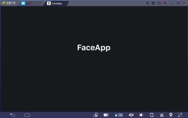
Task: Go to Android home screen button
Action: [27, 115]
